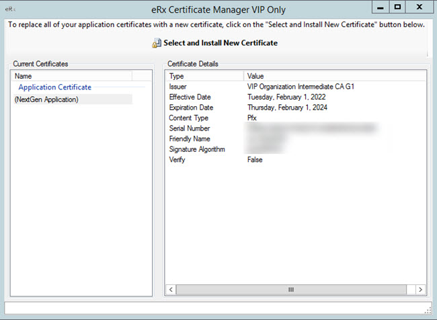The width and height of the screenshot is (437, 320).
Task: Click scroll left arrow in Certificate Details
Action: click(x=171, y=290)
